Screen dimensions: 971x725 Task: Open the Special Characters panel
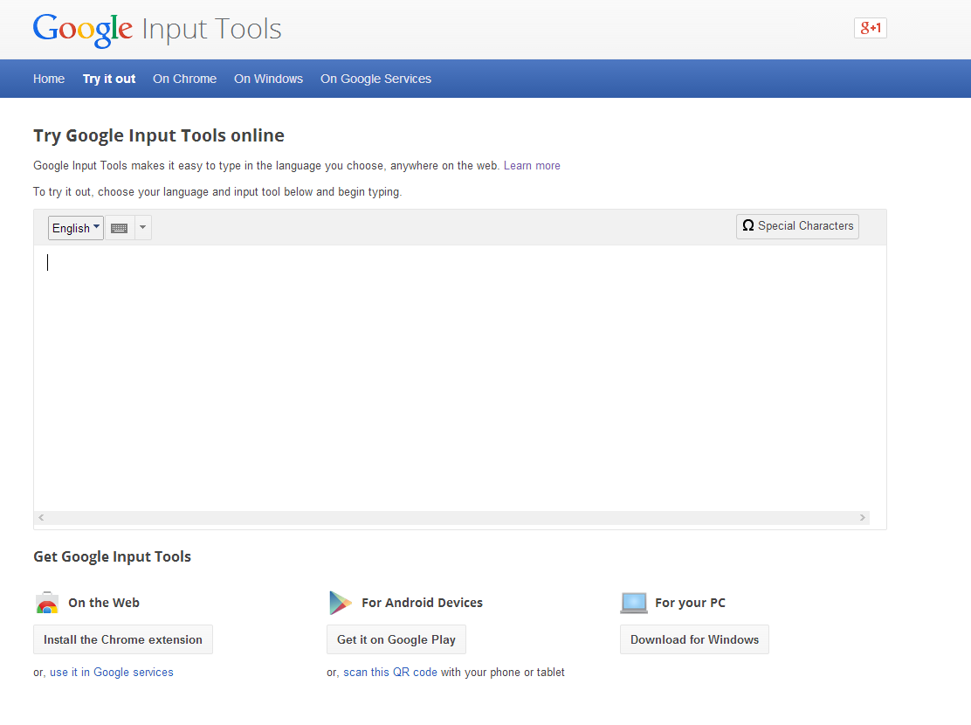coord(797,226)
